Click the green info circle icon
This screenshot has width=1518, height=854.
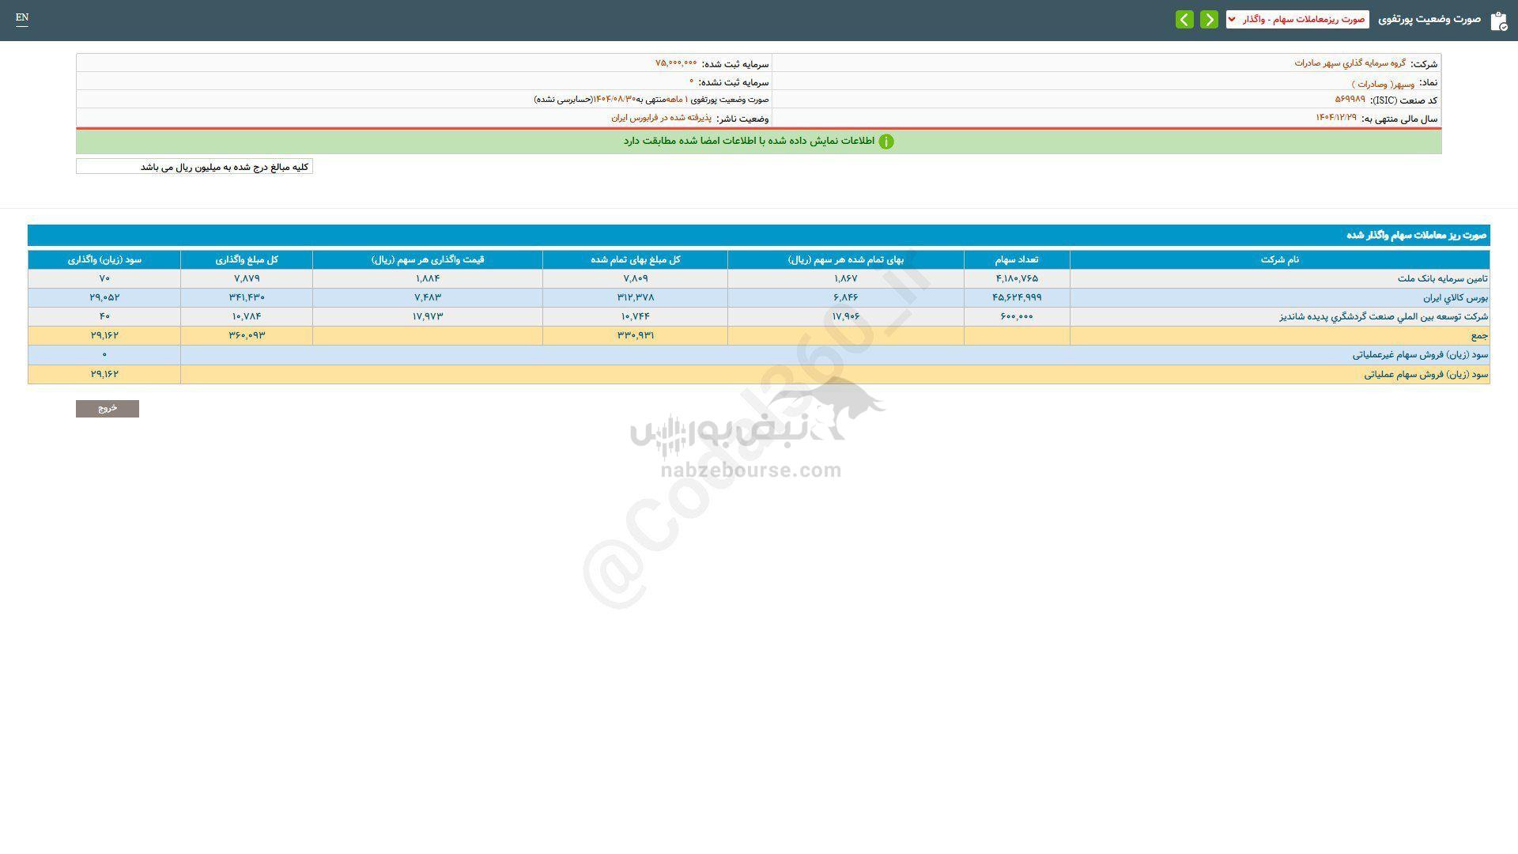coord(886,142)
